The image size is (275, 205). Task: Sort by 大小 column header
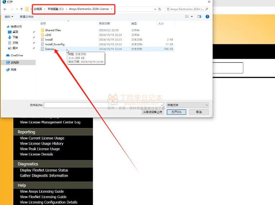161,23
